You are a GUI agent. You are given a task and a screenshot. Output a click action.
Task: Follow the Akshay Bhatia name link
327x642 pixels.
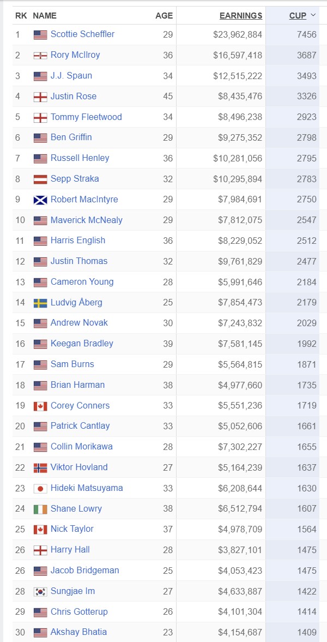tap(78, 632)
